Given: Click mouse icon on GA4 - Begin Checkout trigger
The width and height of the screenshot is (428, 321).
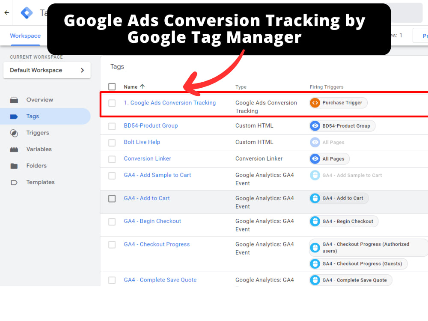Looking at the screenshot, I should coord(315,221).
